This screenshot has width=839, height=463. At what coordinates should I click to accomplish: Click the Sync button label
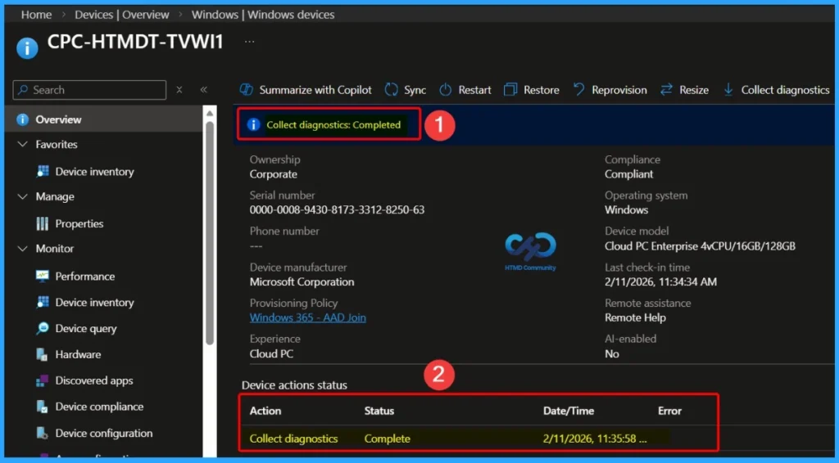coord(415,90)
